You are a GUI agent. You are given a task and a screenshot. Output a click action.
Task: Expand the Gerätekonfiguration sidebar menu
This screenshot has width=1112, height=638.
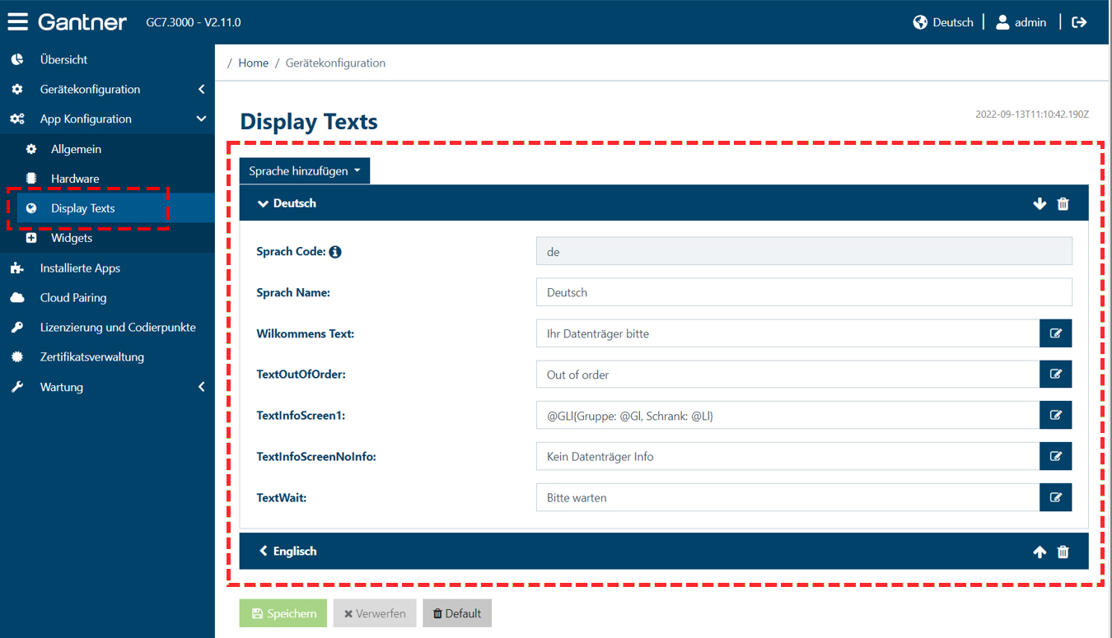click(107, 89)
